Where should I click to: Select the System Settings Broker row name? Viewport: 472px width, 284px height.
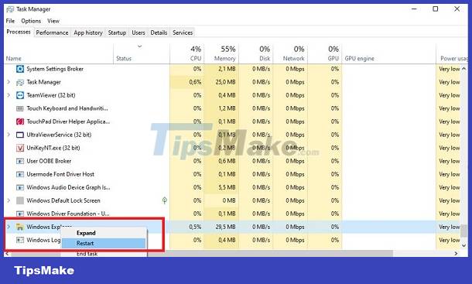pyautogui.click(x=55, y=69)
